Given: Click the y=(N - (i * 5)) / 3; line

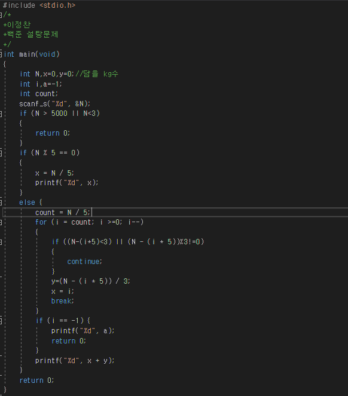Looking at the screenshot, I should 90,281.
